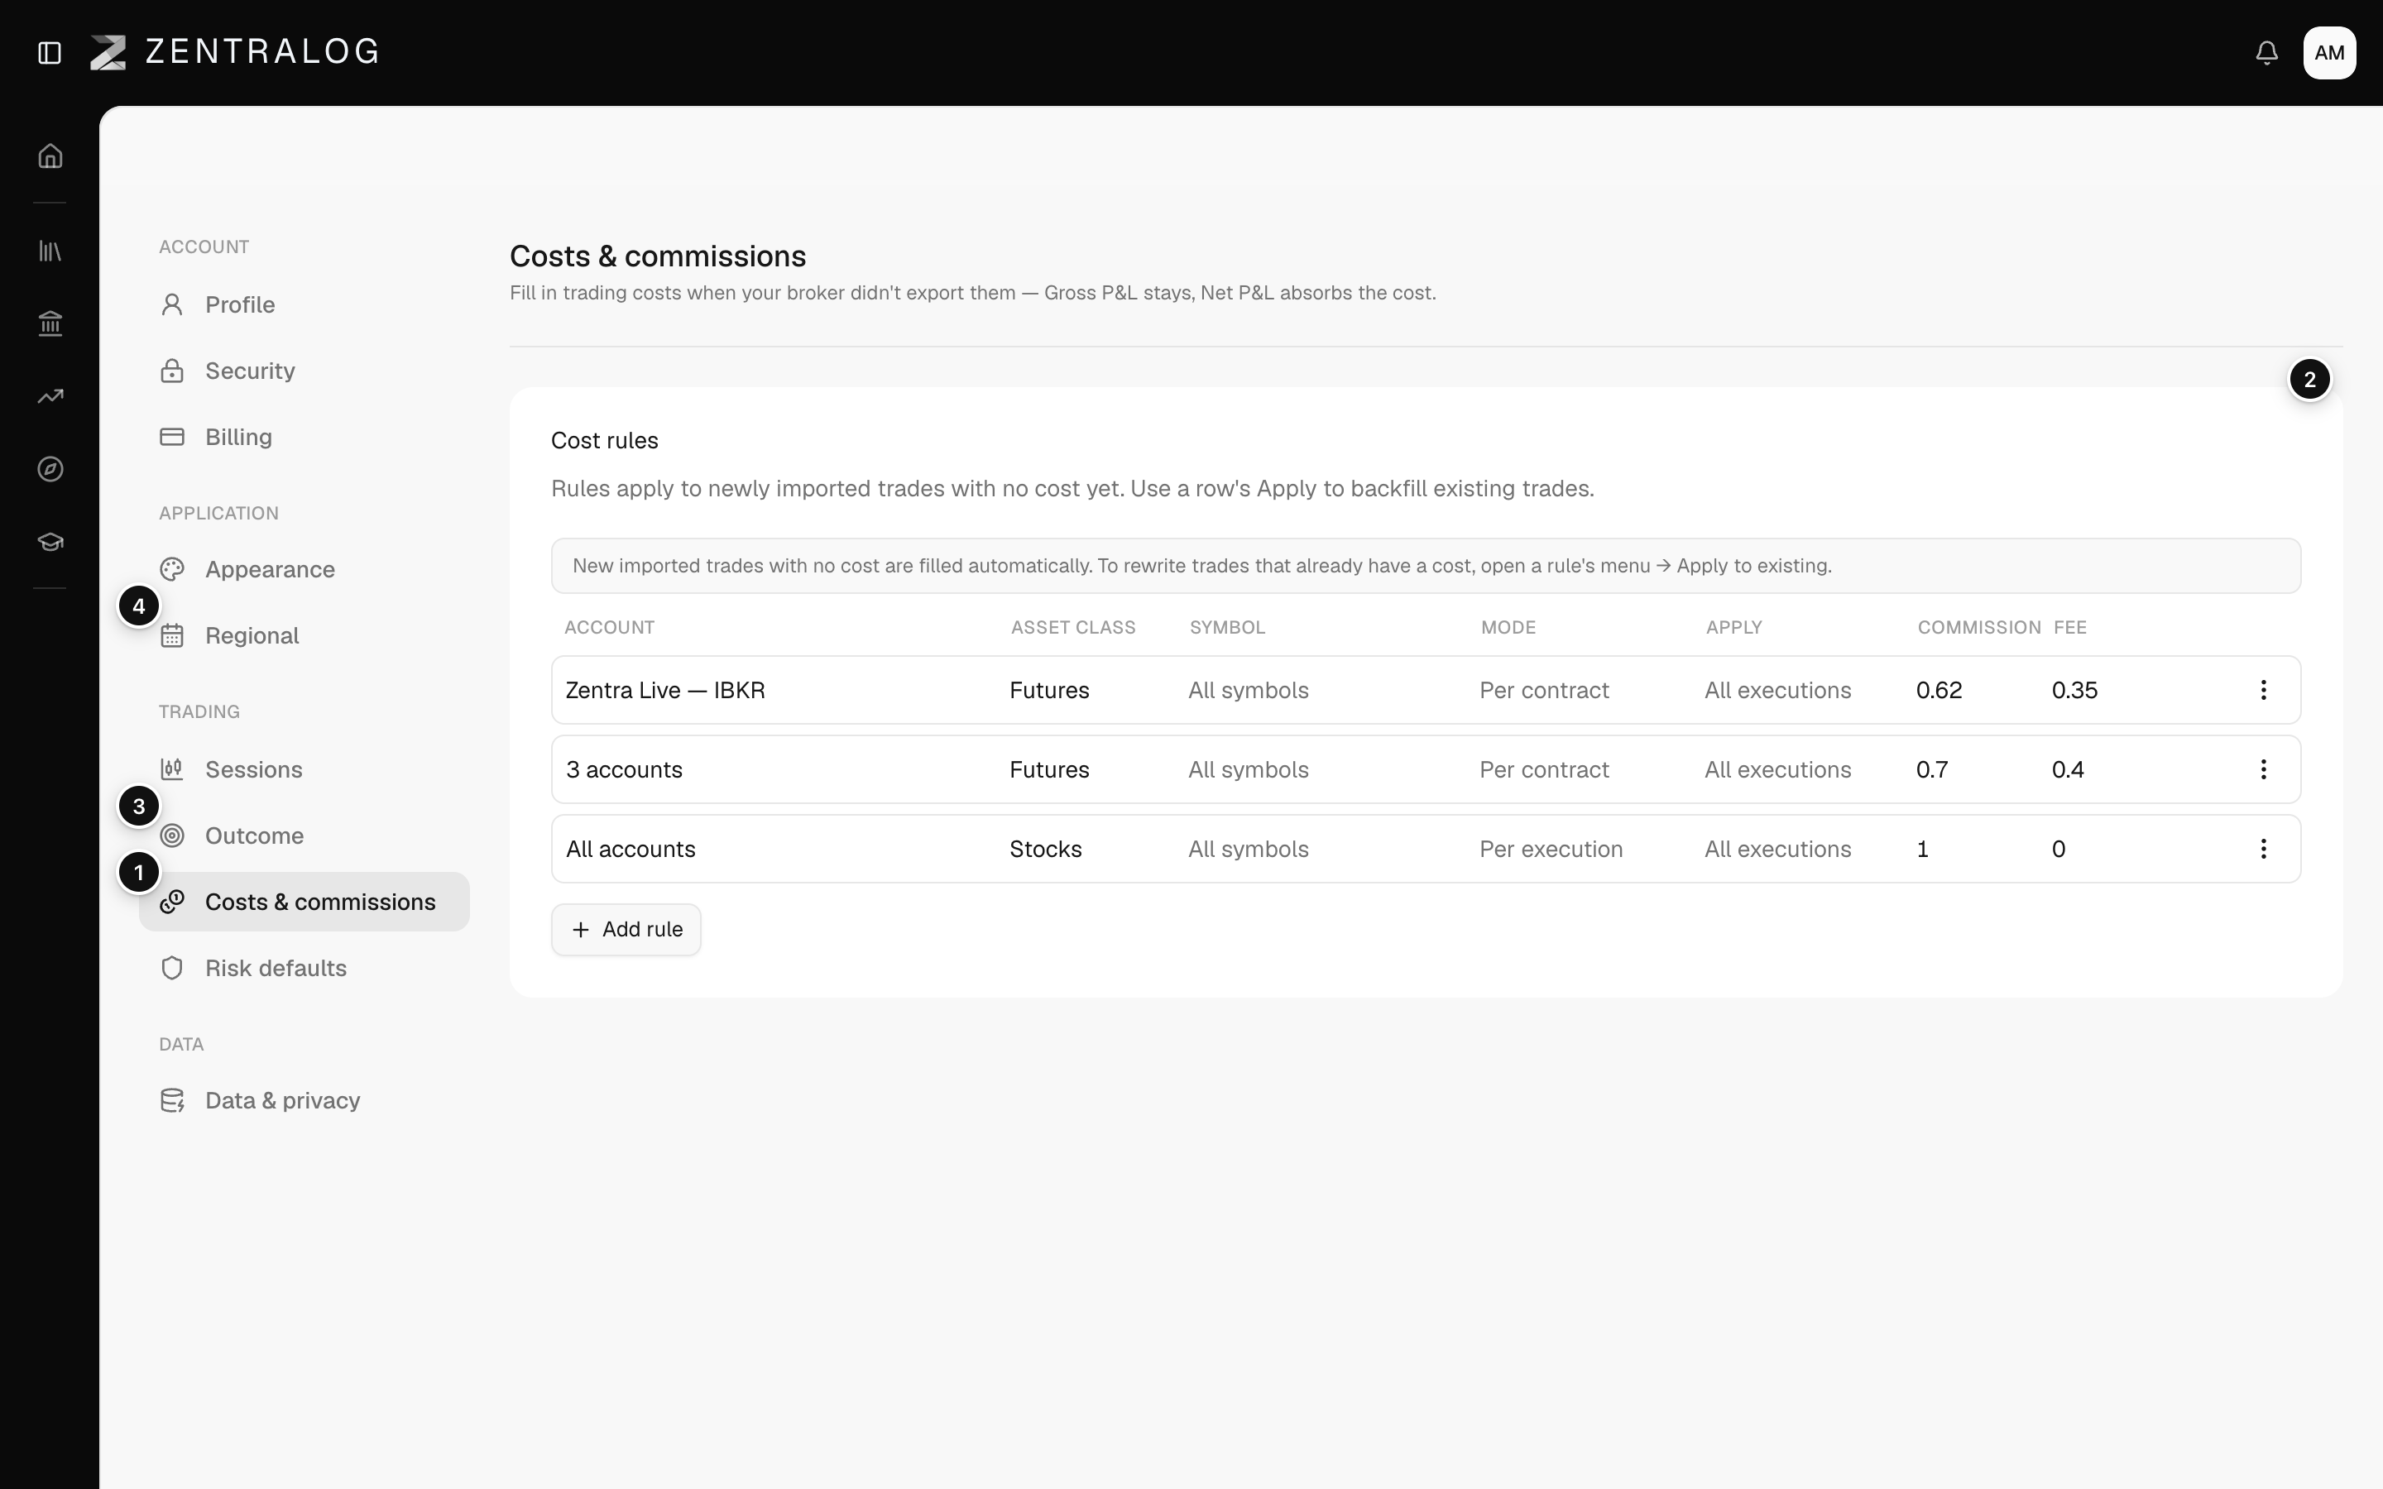Open the Security settings page

[x=304, y=371]
